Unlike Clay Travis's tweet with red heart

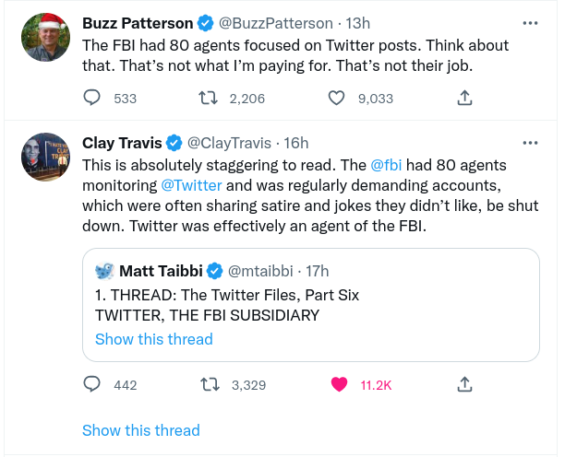point(339,384)
